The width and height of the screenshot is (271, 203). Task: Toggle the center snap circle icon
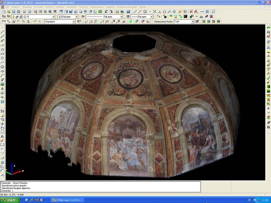pyautogui.click(x=145, y=12)
